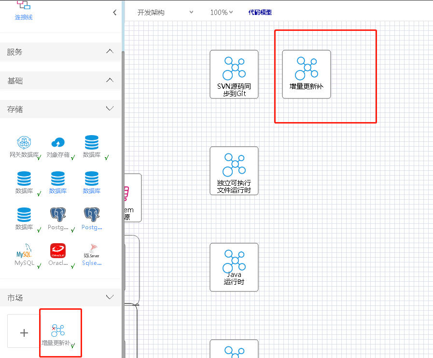Select the SVN源码同步到Git node

[x=234, y=74]
